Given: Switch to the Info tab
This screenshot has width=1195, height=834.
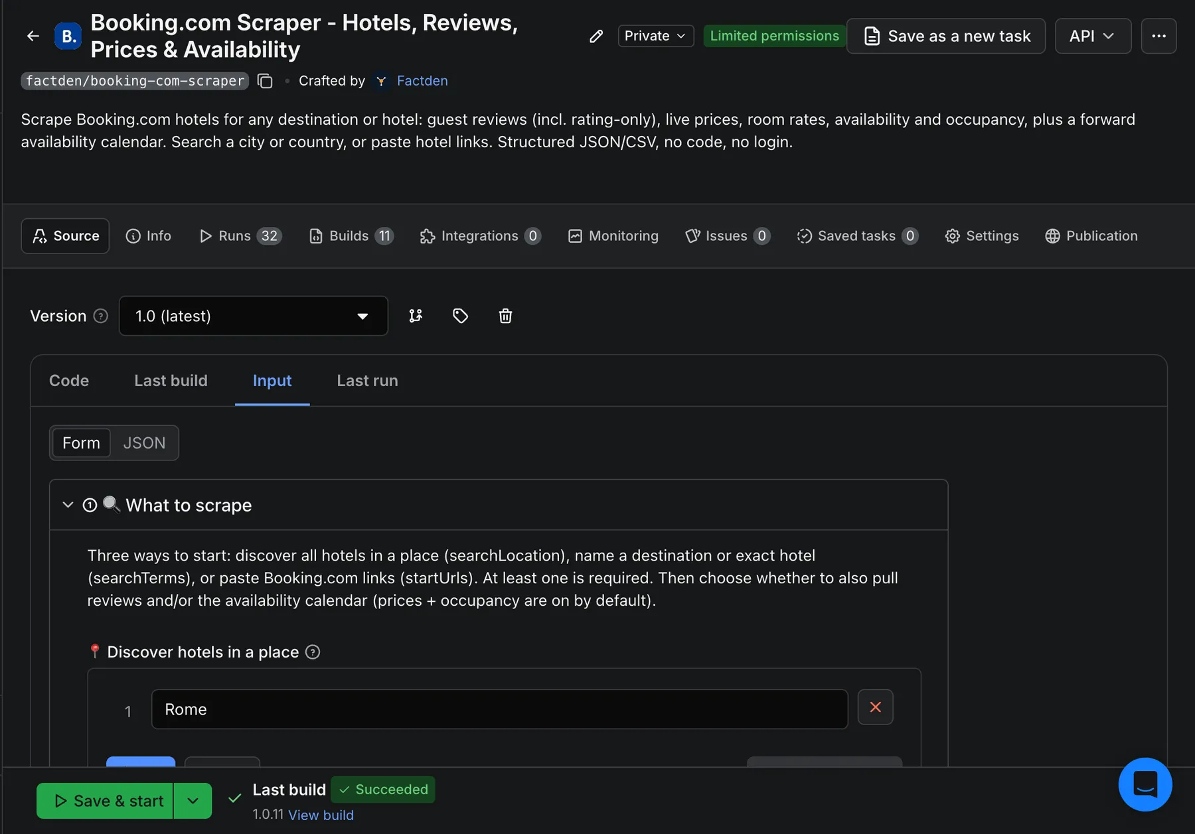Looking at the screenshot, I should point(149,236).
